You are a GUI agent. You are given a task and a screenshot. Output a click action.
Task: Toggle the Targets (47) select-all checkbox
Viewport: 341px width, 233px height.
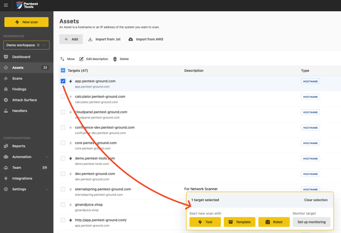[63, 70]
